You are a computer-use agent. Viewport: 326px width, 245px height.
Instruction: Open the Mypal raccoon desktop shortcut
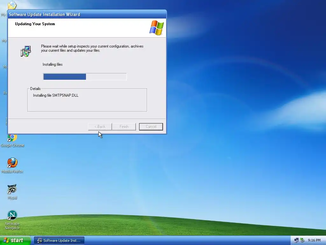click(12, 192)
